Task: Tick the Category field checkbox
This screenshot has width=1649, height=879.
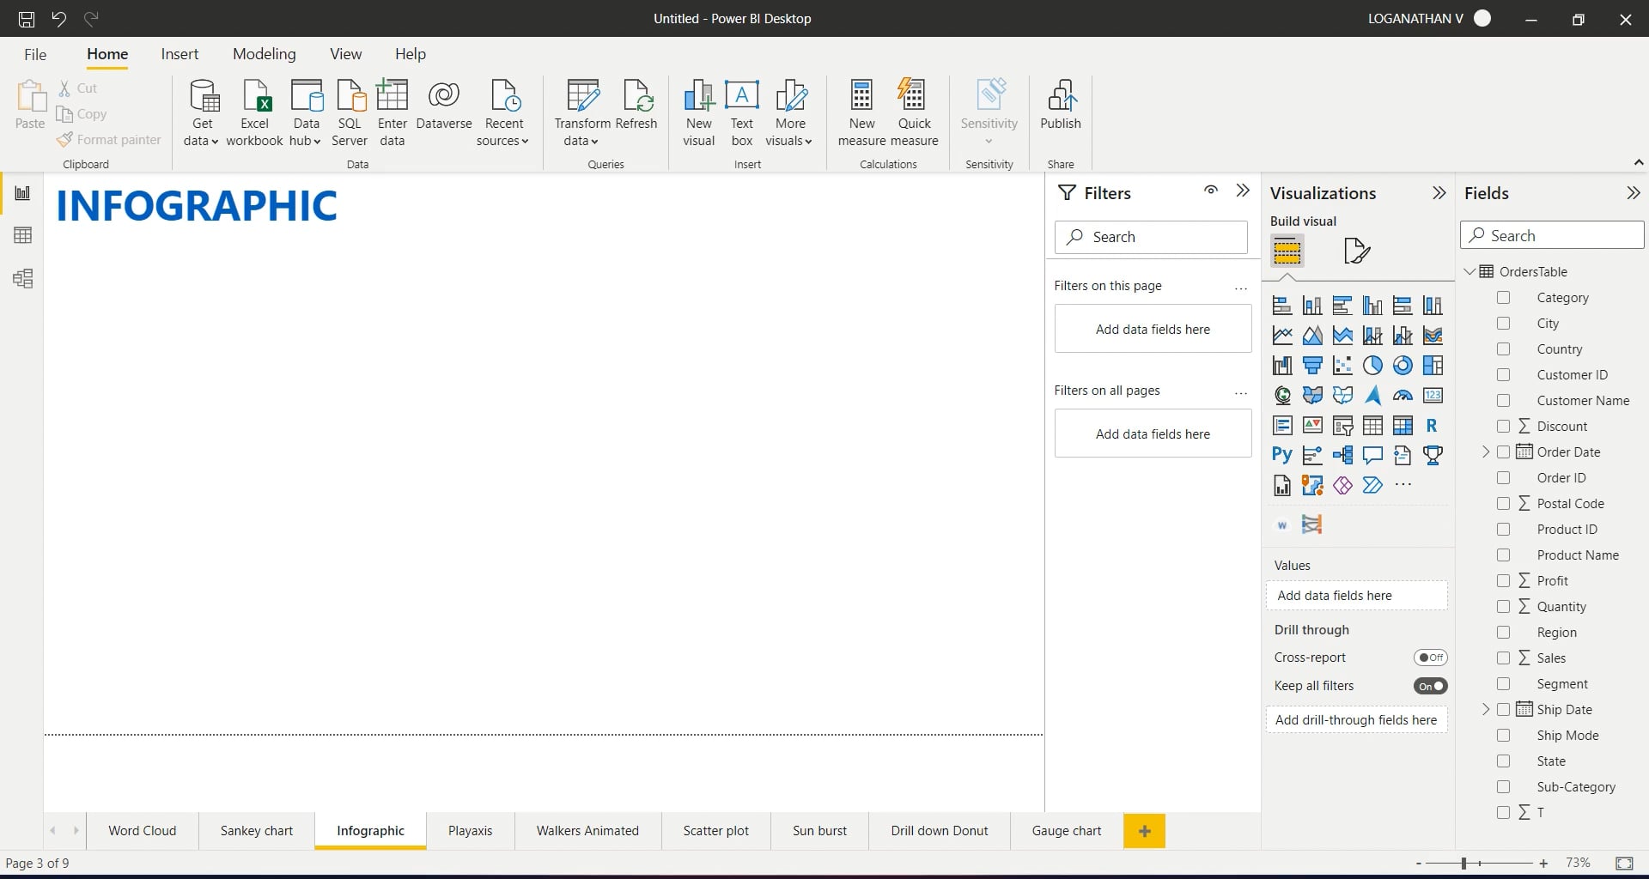Action: pyautogui.click(x=1503, y=298)
